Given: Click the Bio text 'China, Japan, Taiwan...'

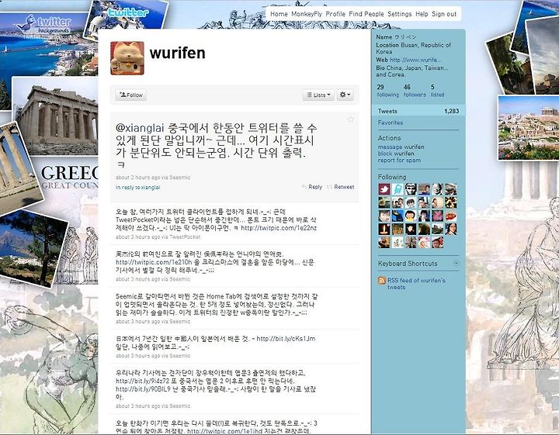Looking at the screenshot, I should coord(412,71).
